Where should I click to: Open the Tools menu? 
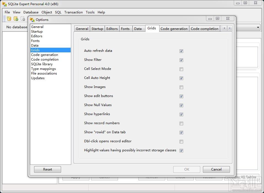click(90, 12)
